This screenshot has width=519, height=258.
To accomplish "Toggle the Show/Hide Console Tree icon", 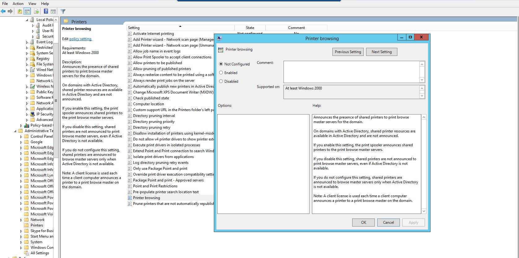I will click(27, 11).
